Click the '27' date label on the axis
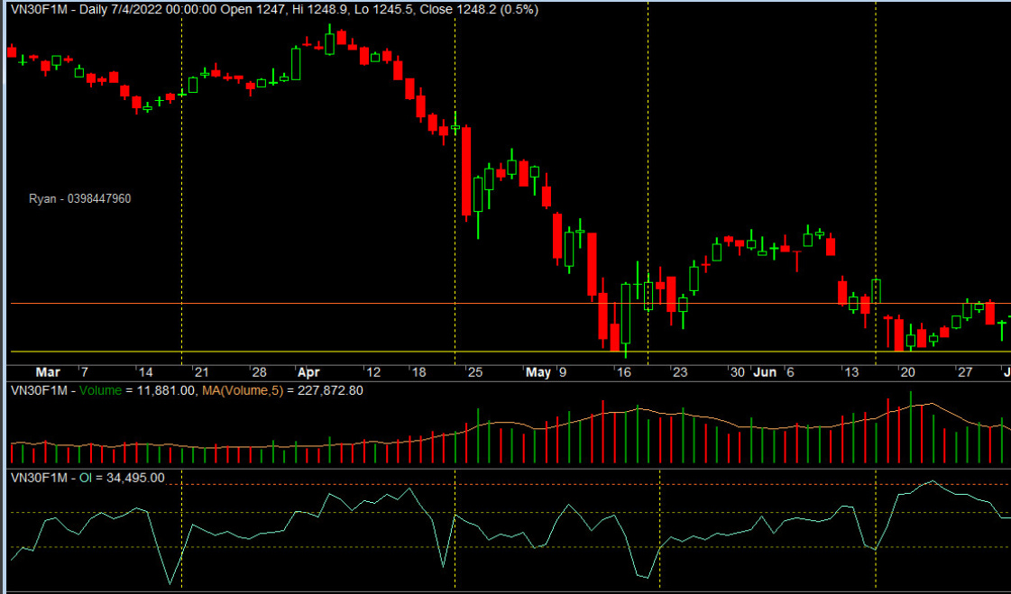 (x=965, y=372)
